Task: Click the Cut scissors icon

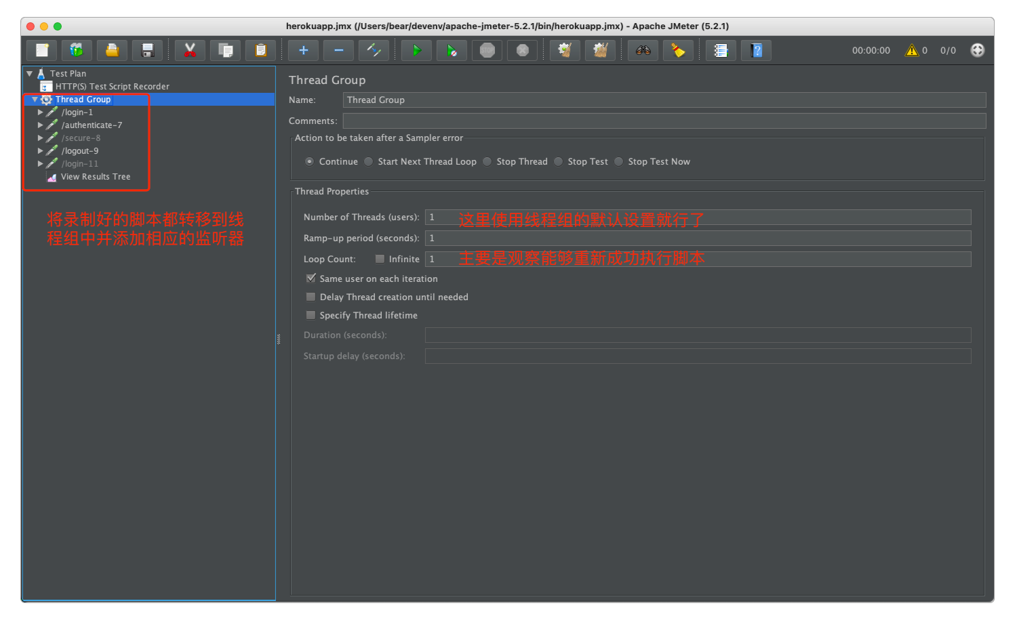Action: point(190,50)
